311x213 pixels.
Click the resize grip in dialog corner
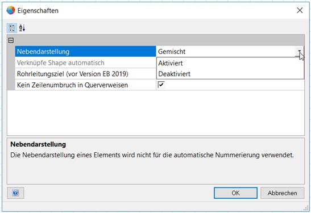tap(306, 208)
